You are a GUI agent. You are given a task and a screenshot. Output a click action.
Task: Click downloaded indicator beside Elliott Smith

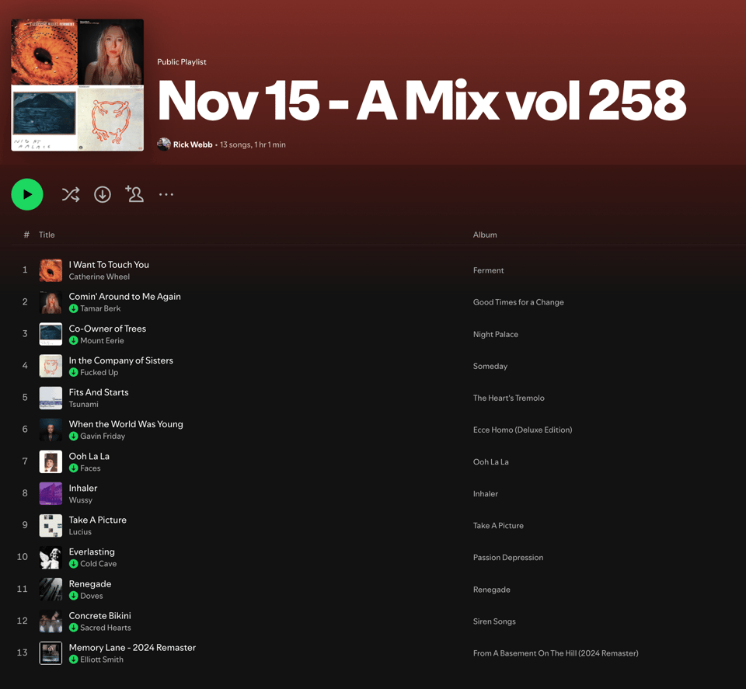coord(73,659)
